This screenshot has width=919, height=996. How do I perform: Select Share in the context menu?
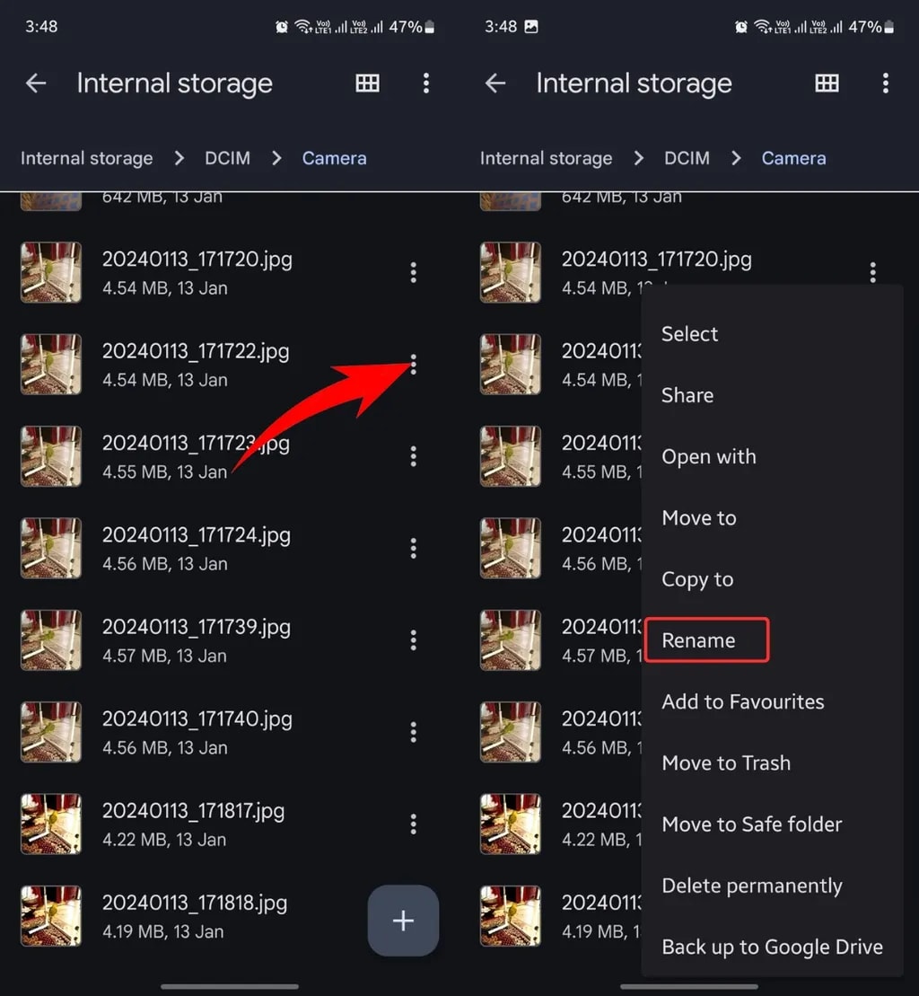point(687,395)
